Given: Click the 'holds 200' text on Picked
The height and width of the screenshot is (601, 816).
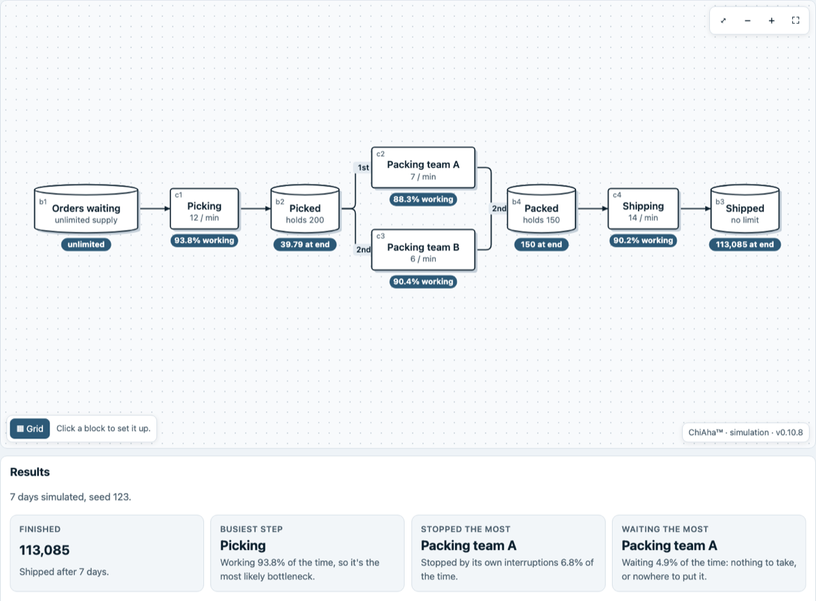Looking at the screenshot, I should [x=305, y=220].
